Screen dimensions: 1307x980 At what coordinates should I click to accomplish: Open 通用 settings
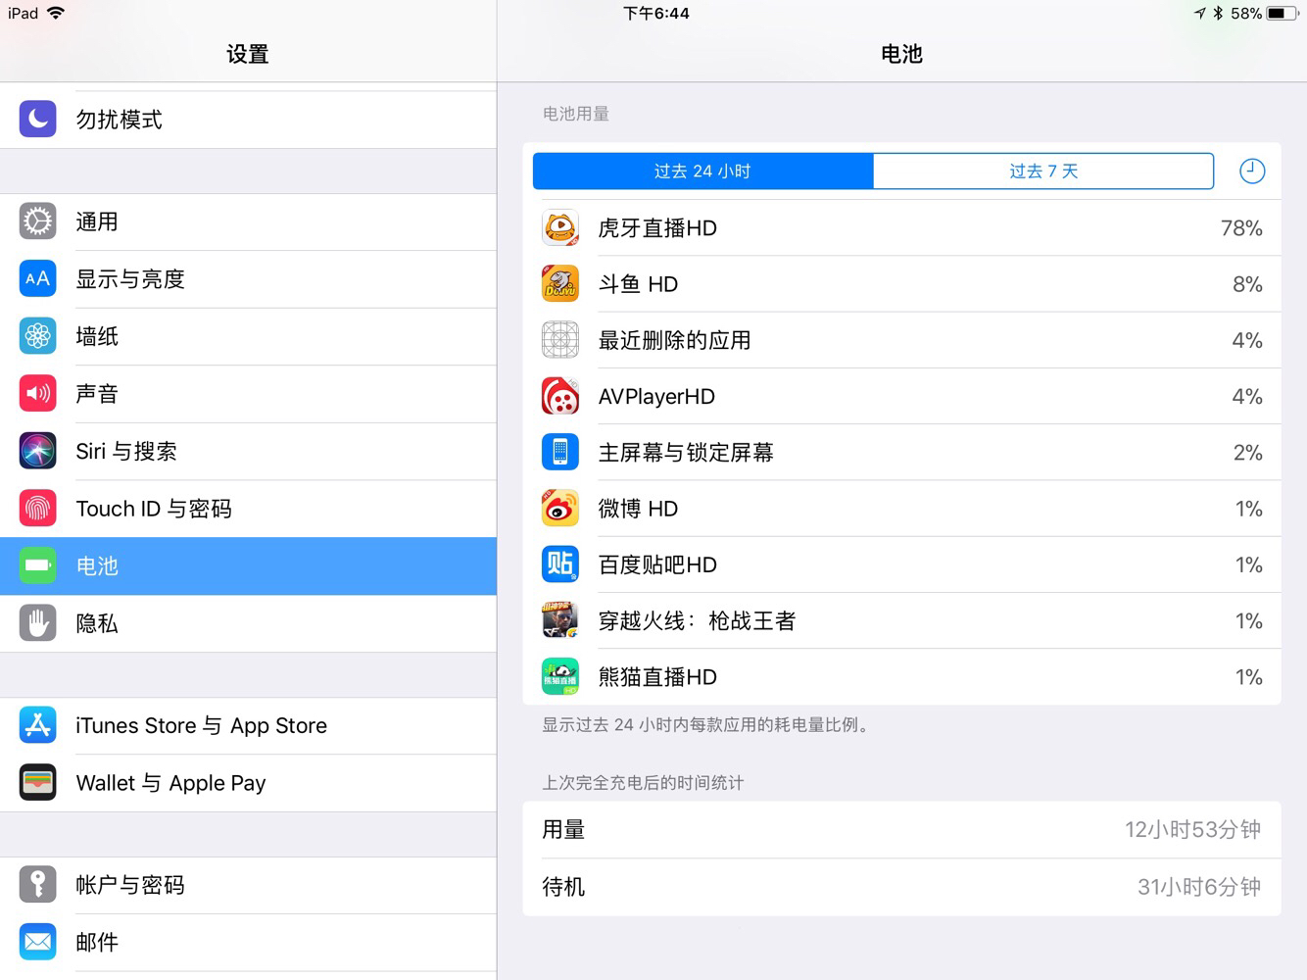(x=248, y=221)
